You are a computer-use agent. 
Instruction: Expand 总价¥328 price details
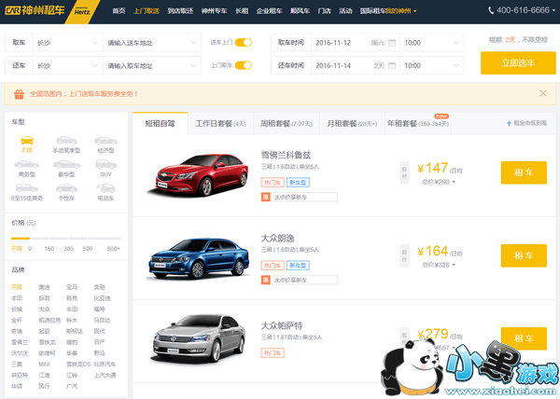pos(439,265)
